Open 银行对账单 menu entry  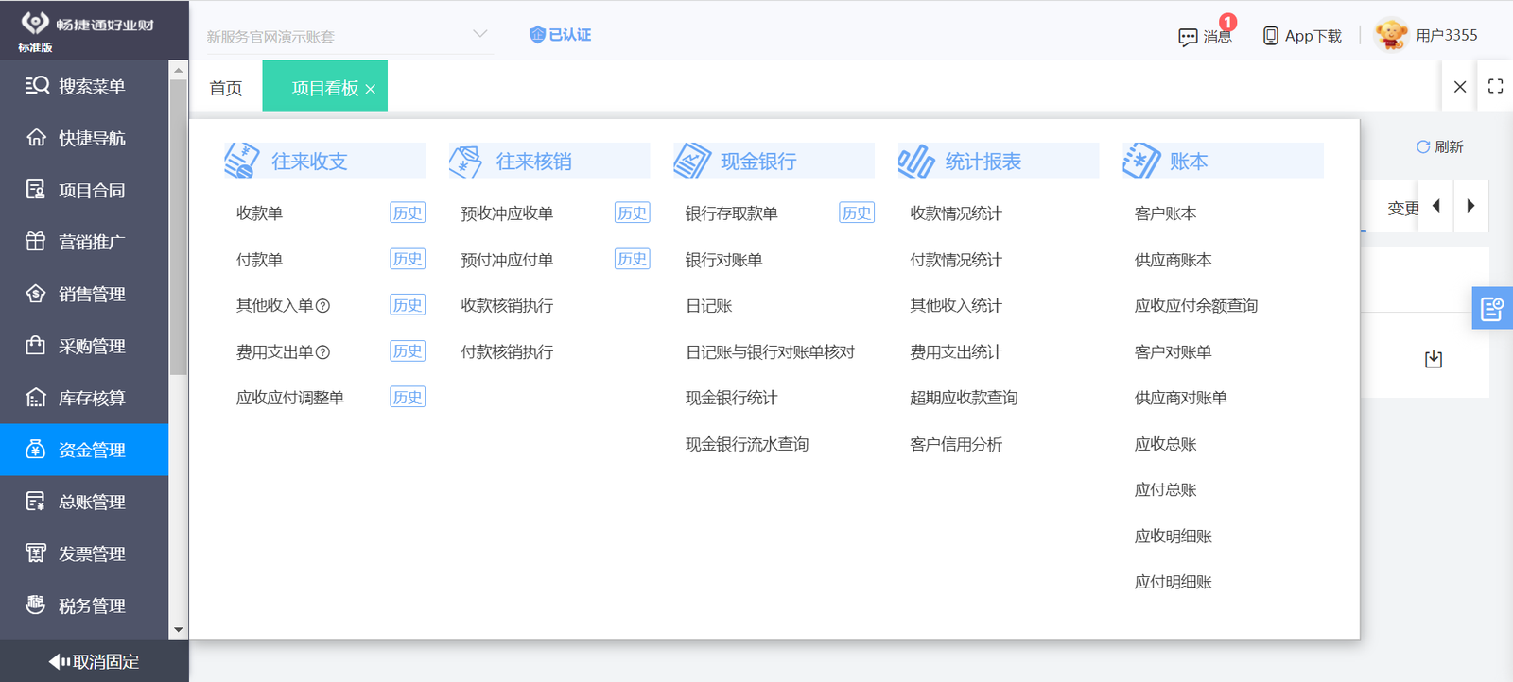[x=723, y=260]
